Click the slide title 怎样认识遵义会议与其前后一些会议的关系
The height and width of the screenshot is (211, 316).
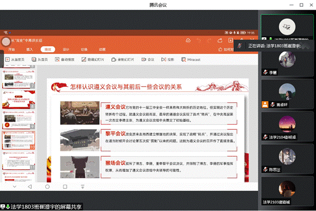pyautogui.click(x=126, y=87)
